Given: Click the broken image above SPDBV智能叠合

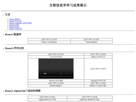Looking at the screenshot, I should pyautogui.click(x=56, y=83).
